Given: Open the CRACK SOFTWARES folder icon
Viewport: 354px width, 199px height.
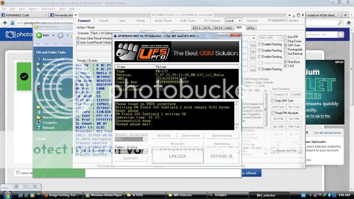Looking at the screenshot, I should click(39, 107).
